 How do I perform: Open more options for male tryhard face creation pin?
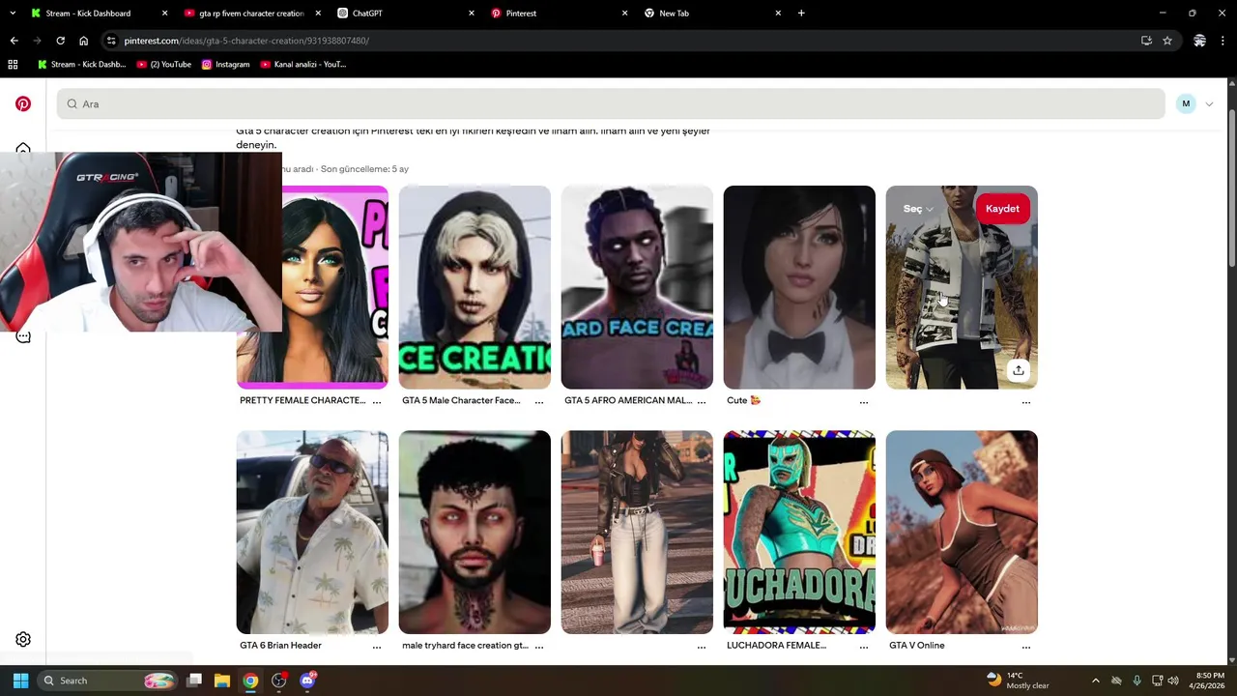point(539,646)
